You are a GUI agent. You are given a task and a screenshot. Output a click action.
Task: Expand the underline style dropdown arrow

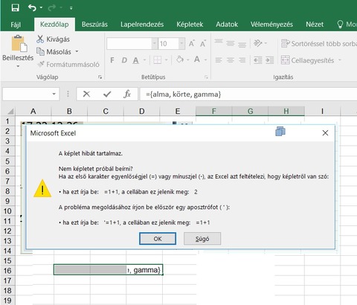click(144, 60)
